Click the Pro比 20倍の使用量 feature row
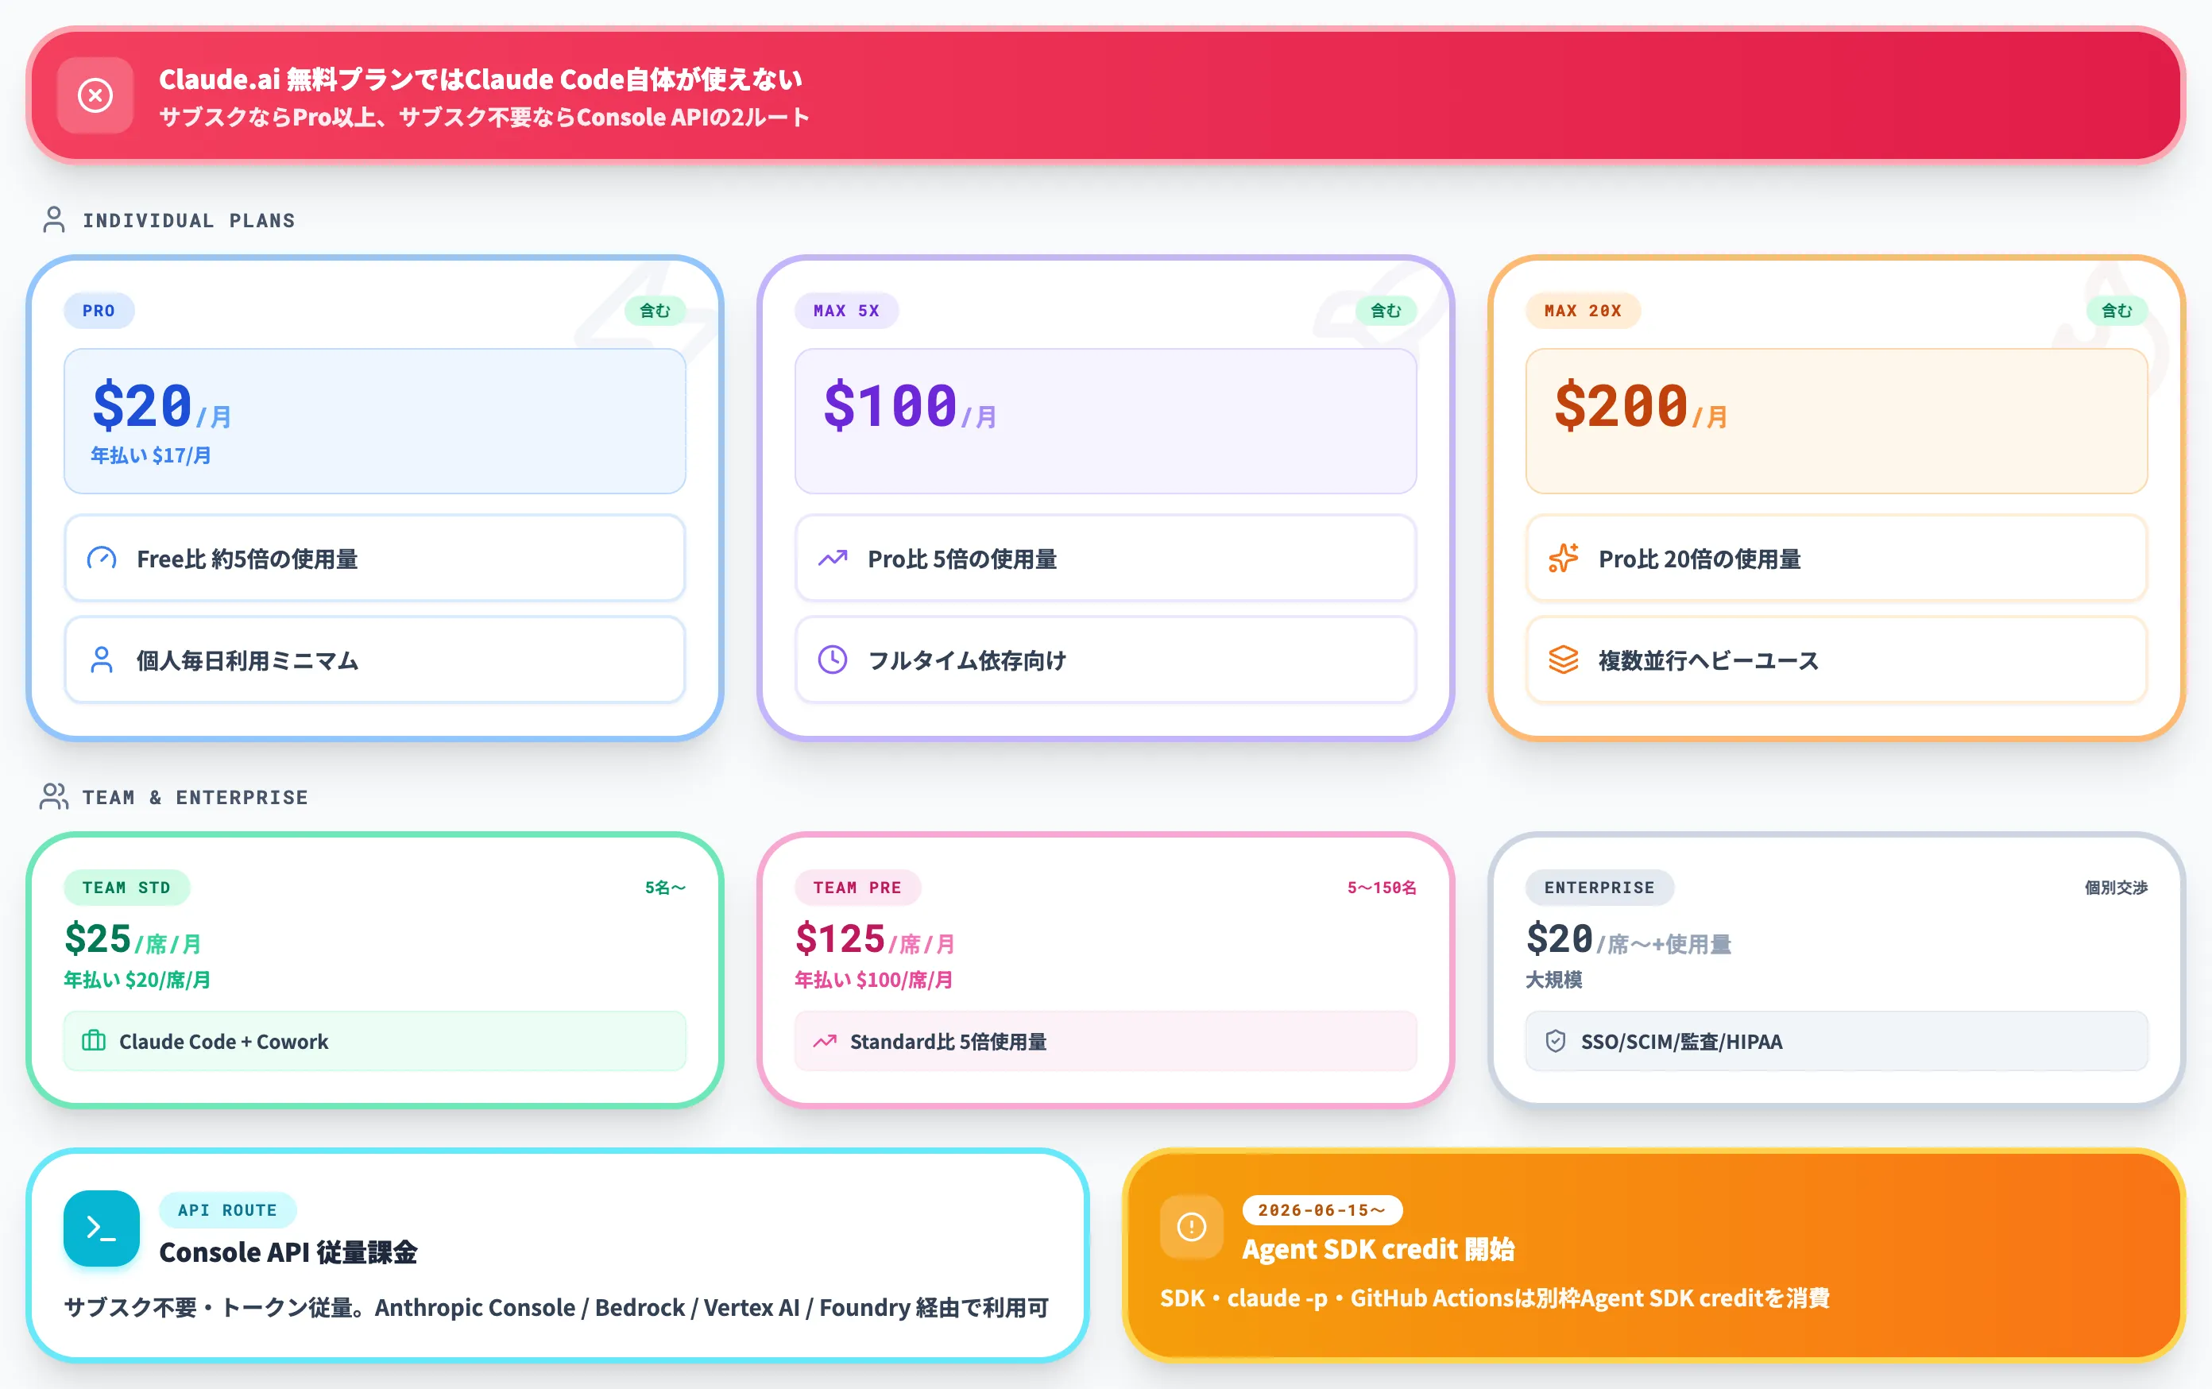The width and height of the screenshot is (2212, 1389). (1836, 559)
